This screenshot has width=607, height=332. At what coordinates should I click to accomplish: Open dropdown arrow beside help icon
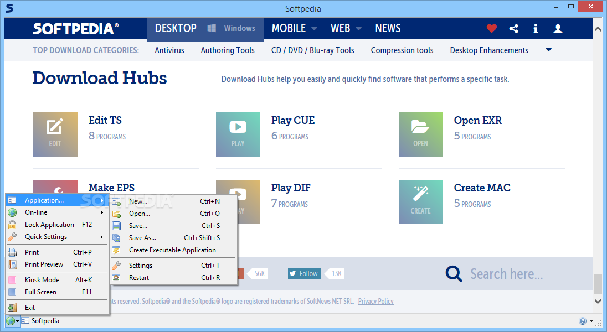(591, 321)
